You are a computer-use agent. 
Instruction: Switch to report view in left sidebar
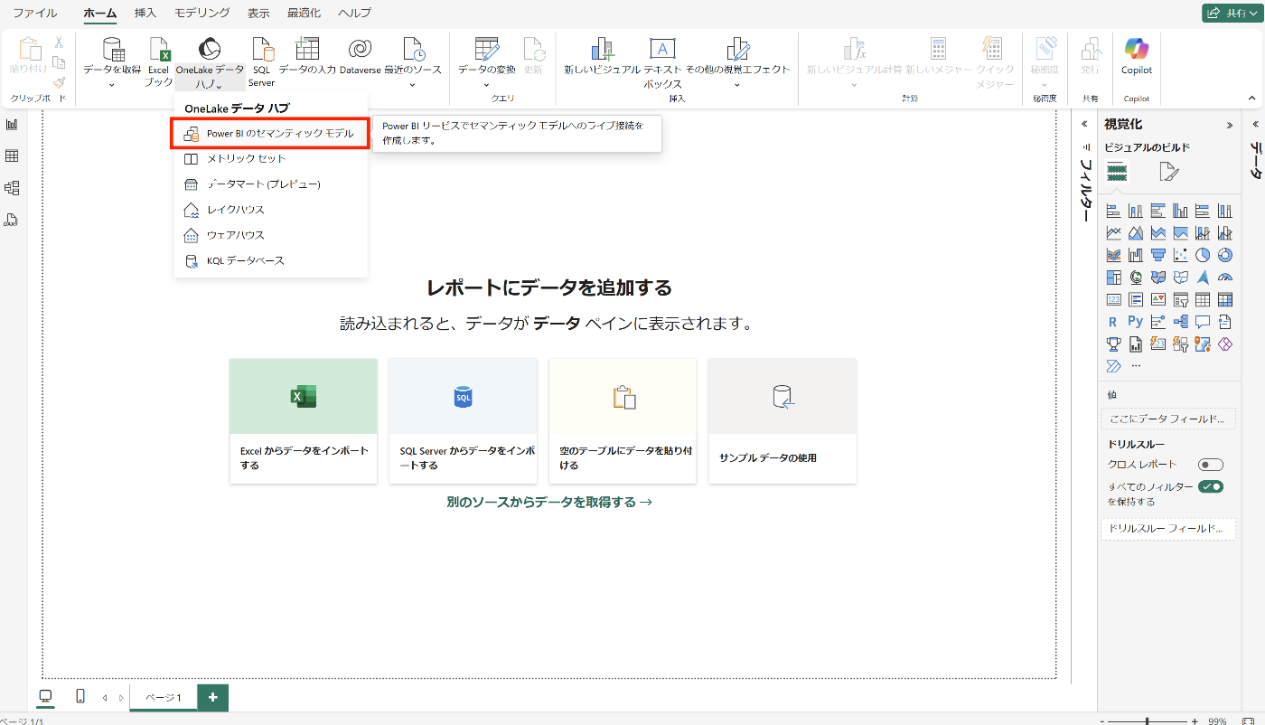(x=12, y=125)
